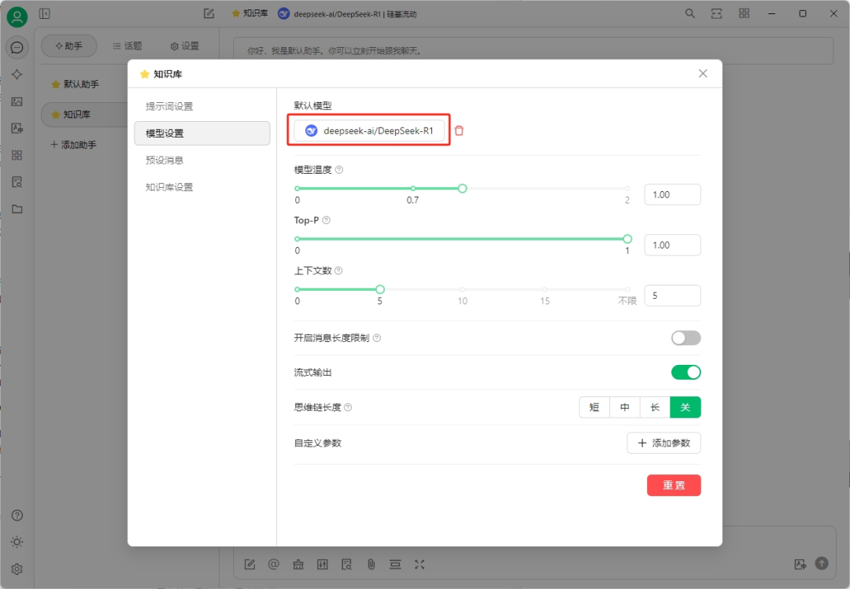This screenshot has height=589, width=850.
Task: Select the 知识库 assistant in list
Action: pos(84,114)
